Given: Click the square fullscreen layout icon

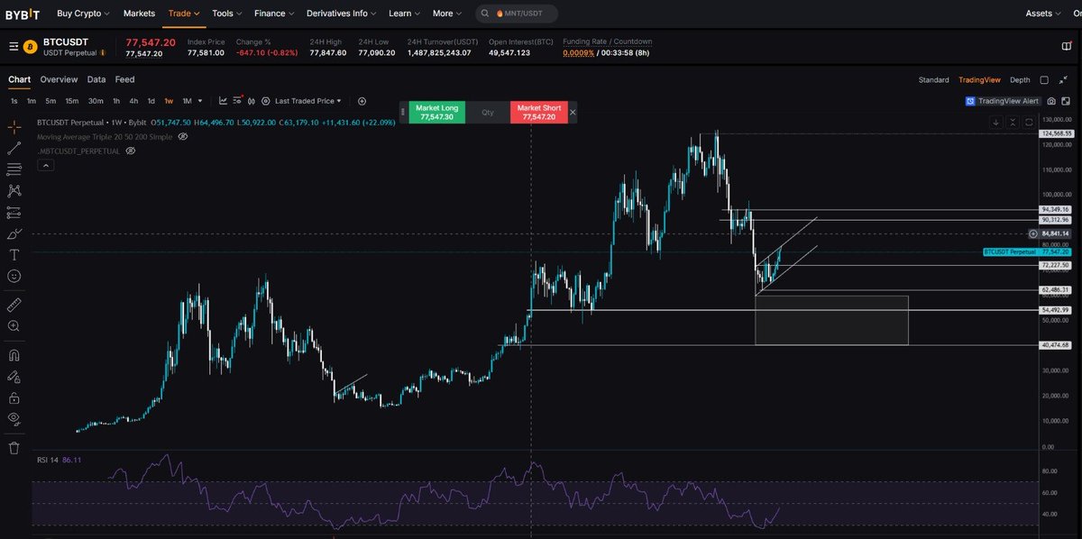Looking at the screenshot, I should 1044,80.
